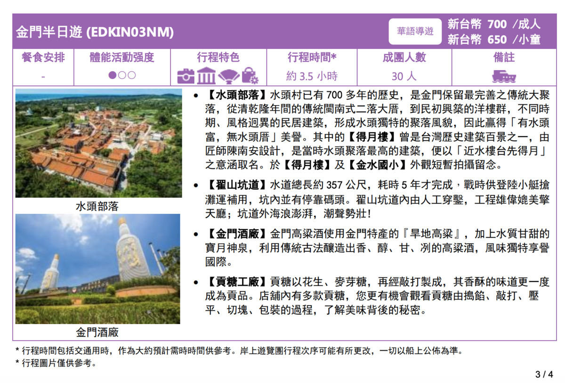Click the shopping bag icon
Screen dimensions: 565x383
click(x=250, y=75)
